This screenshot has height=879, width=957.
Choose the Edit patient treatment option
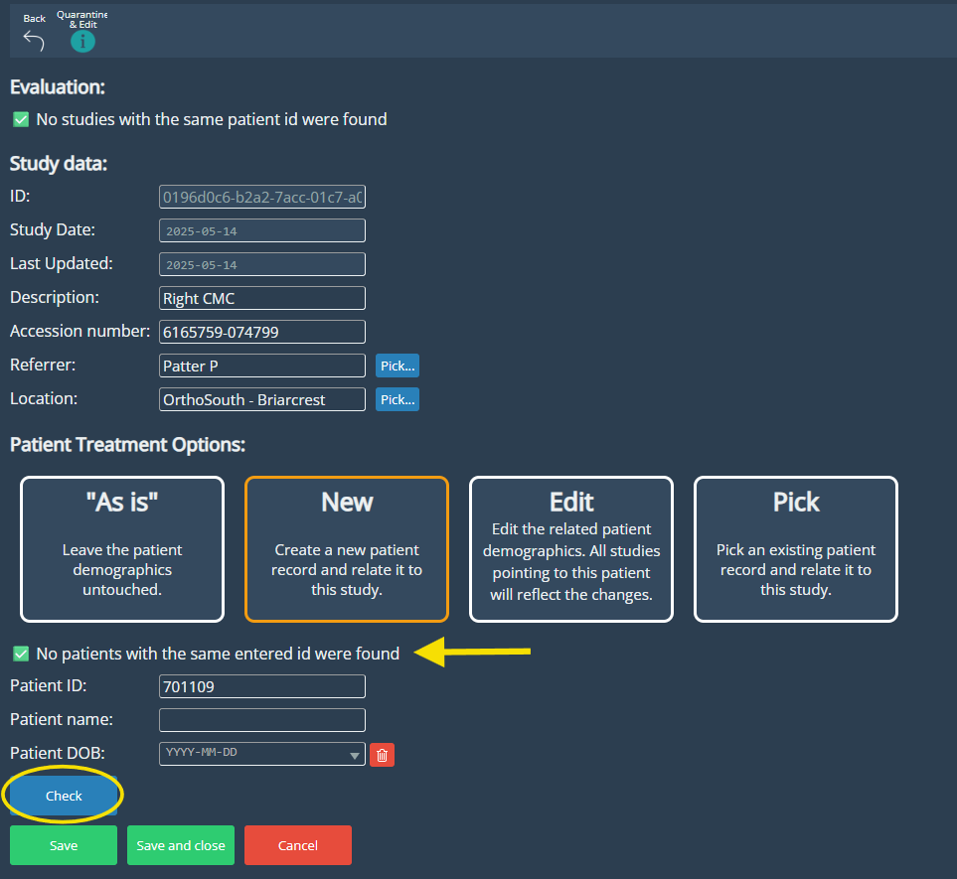(571, 549)
